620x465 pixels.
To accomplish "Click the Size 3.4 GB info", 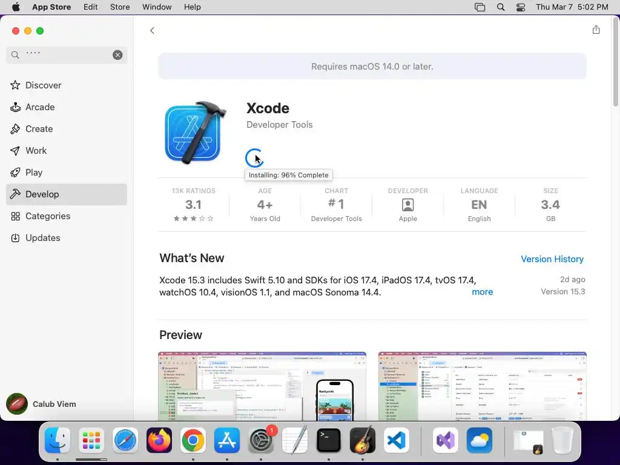I will [550, 205].
